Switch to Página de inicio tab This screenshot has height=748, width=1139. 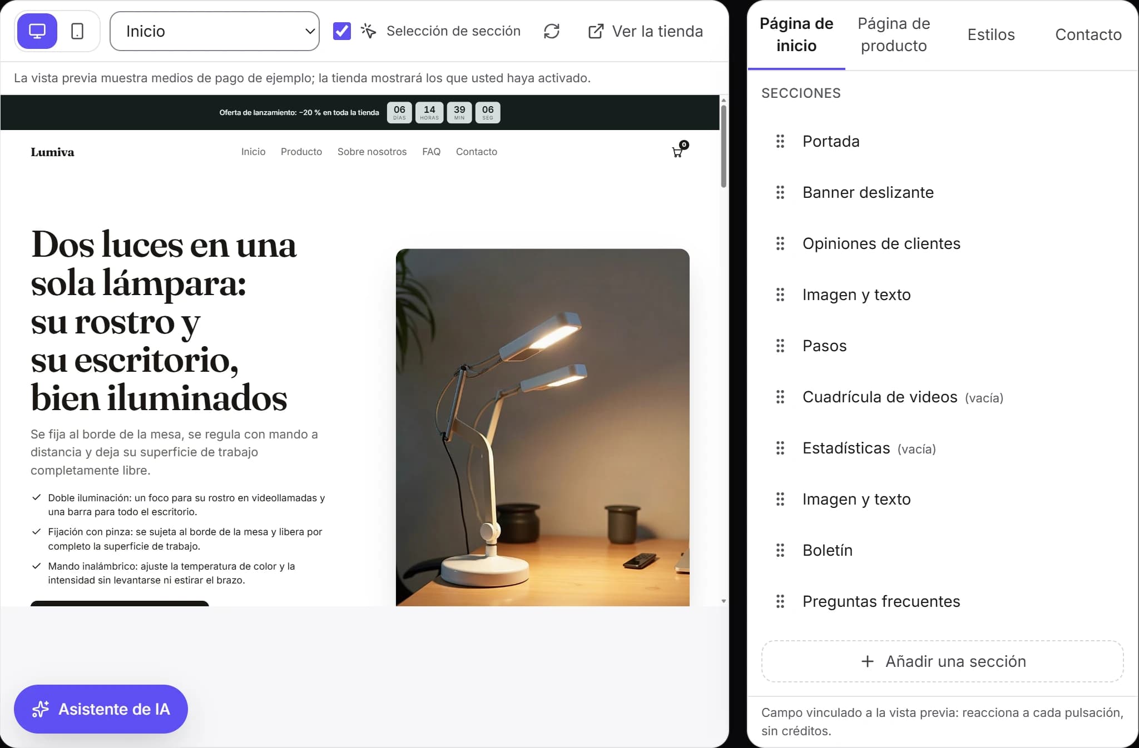coord(796,34)
